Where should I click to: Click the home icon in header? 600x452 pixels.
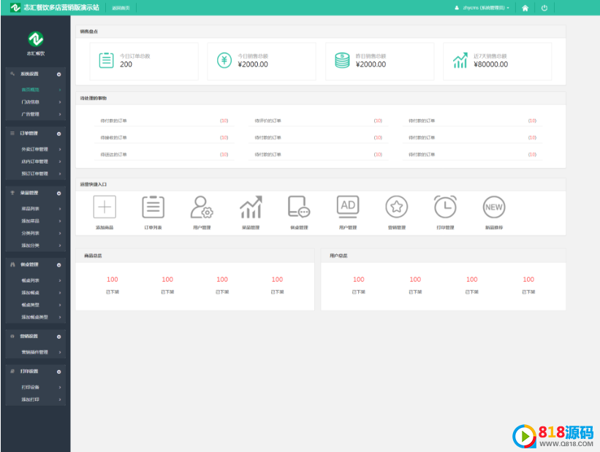[x=525, y=8]
